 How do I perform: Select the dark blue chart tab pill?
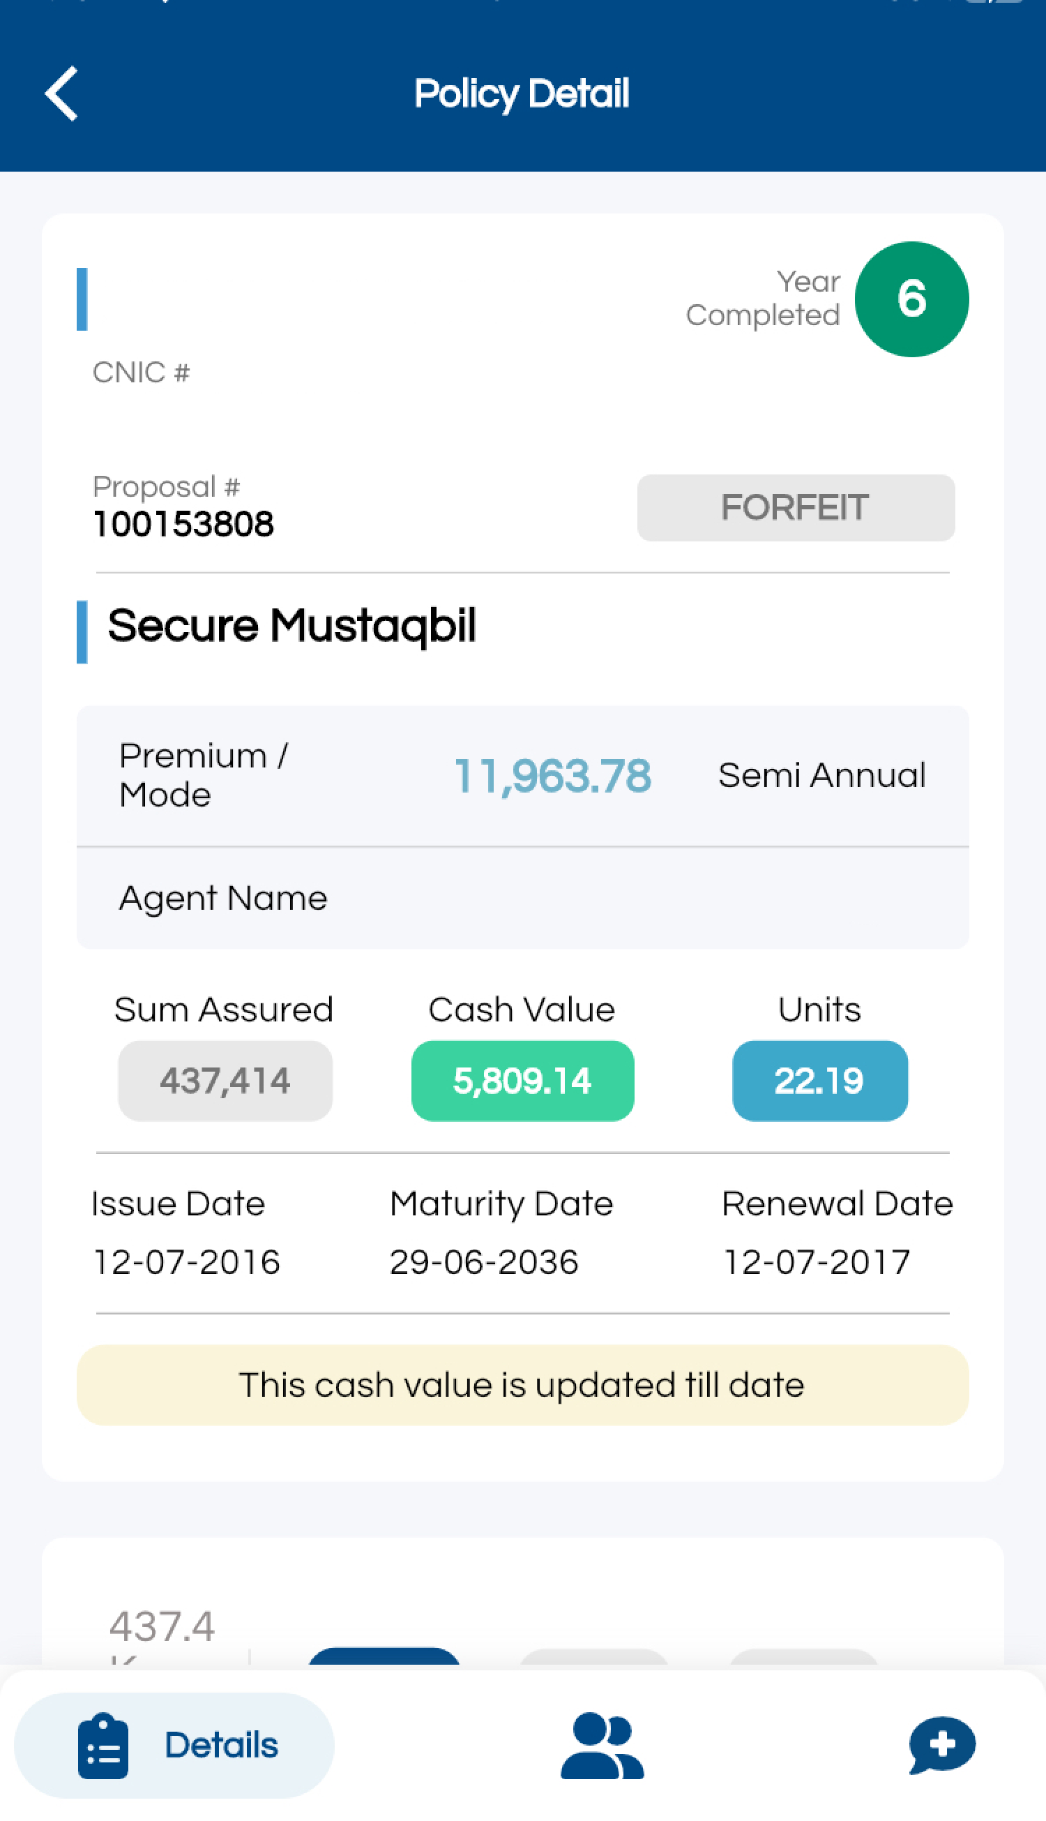point(384,1656)
